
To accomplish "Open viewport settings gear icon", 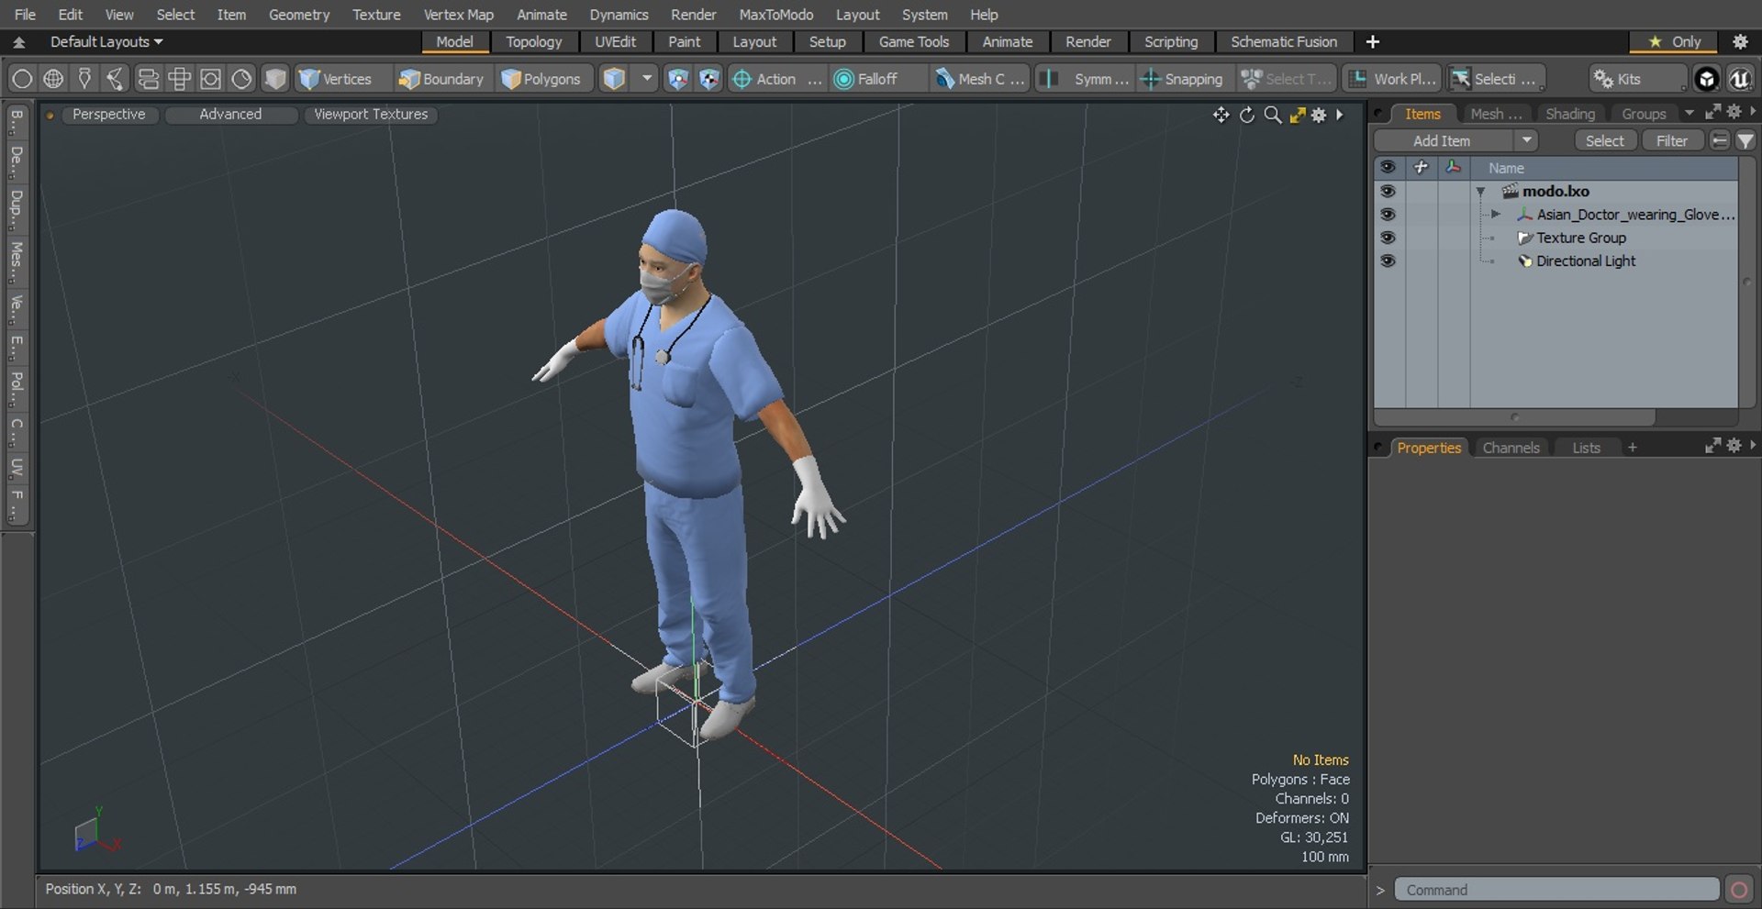I will click(1319, 115).
